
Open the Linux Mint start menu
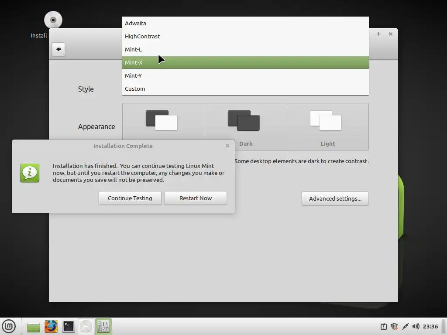(x=9, y=326)
